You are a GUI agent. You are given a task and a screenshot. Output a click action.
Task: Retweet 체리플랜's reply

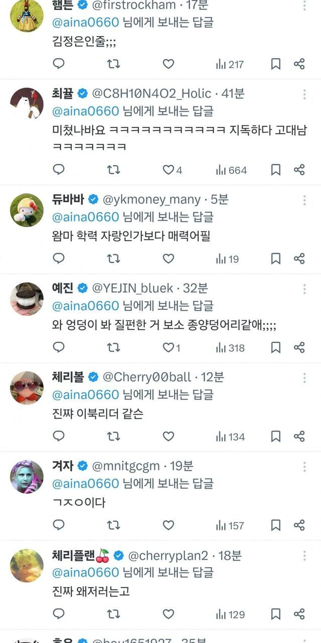click(113, 614)
